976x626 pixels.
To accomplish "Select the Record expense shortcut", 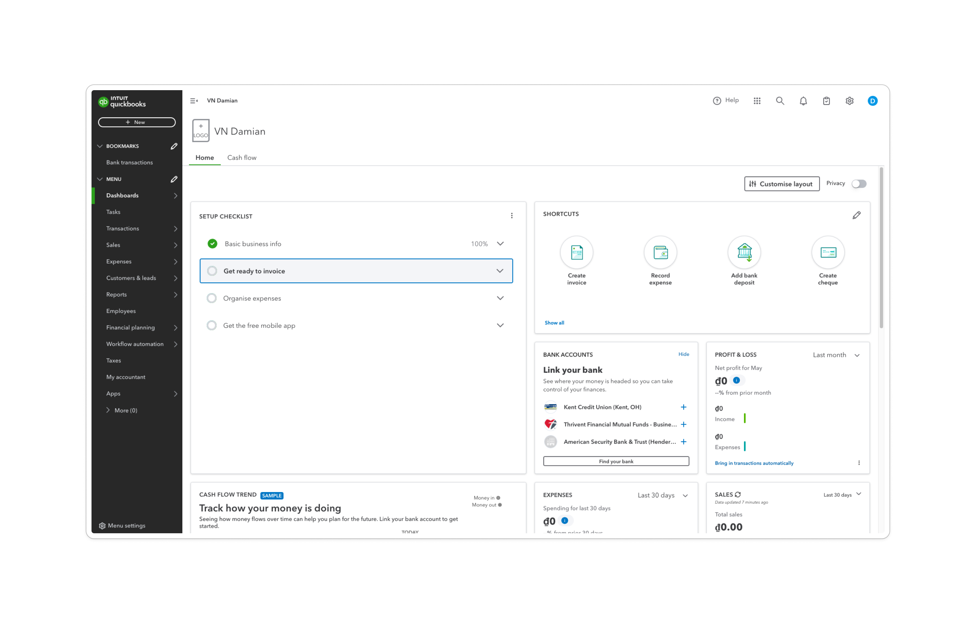I will coord(660,252).
